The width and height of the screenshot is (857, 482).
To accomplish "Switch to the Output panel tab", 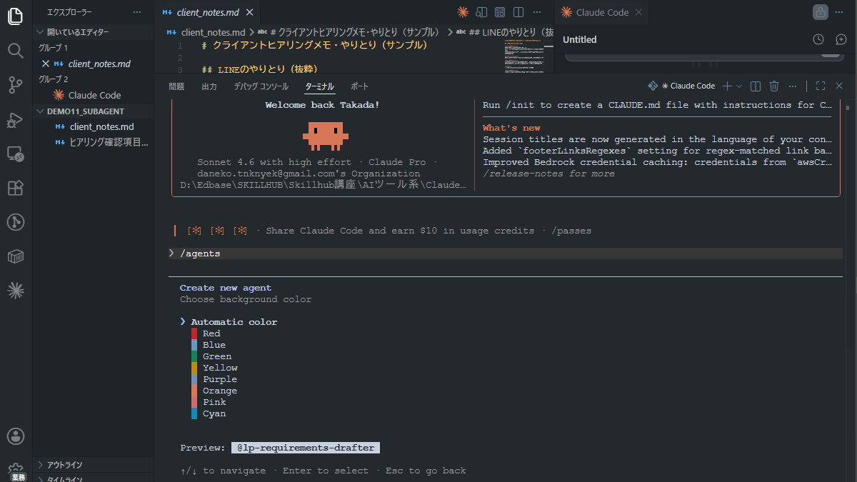I will 209,86.
